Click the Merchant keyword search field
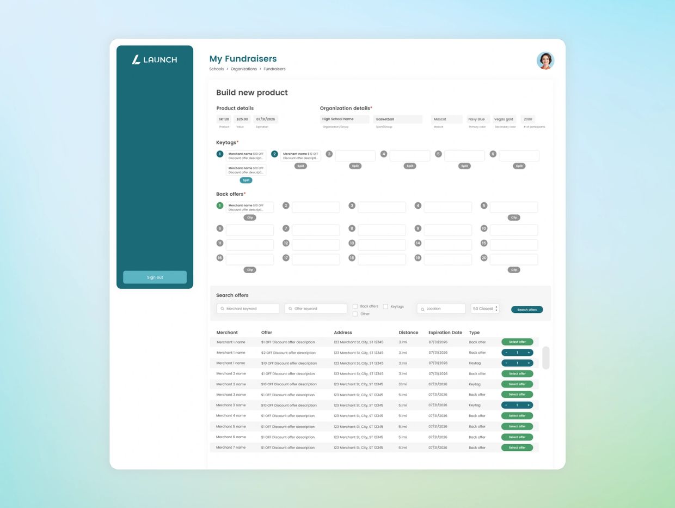Viewport: 675px width, 508px height. (x=248, y=309)
